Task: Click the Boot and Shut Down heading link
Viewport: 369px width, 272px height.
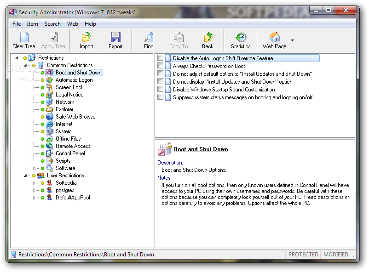Action: (201, 149)
